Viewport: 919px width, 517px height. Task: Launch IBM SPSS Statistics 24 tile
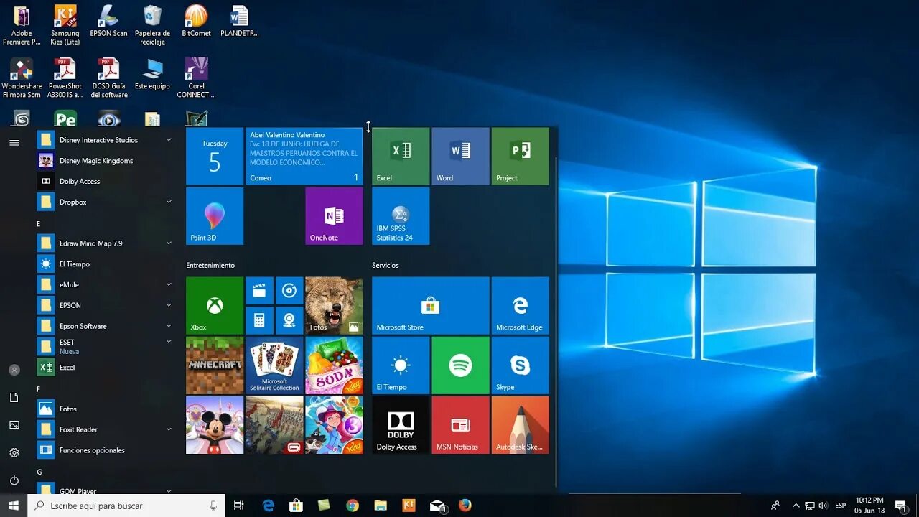click(x=401, y=216)
